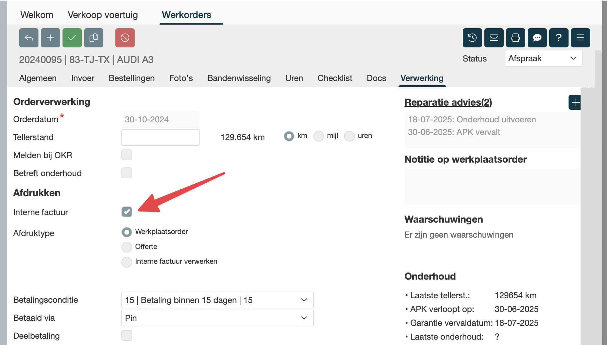Viewport: 607px width, 345px height.
Task: Click the red cancel icon
Action: pyautogui.click(x=125, y=38)
